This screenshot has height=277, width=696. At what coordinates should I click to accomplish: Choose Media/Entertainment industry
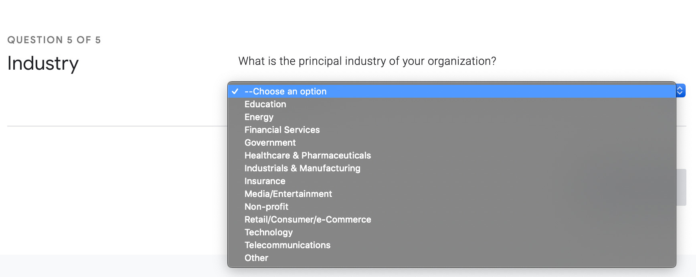coord(288,194)
